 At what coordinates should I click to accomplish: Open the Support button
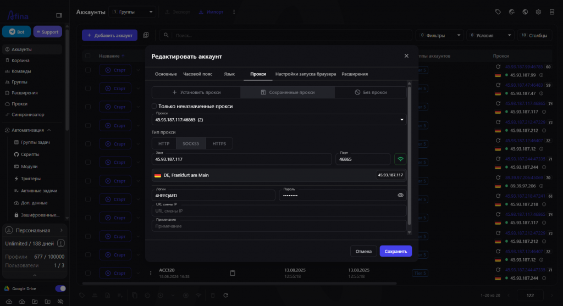tap(48, 32)
